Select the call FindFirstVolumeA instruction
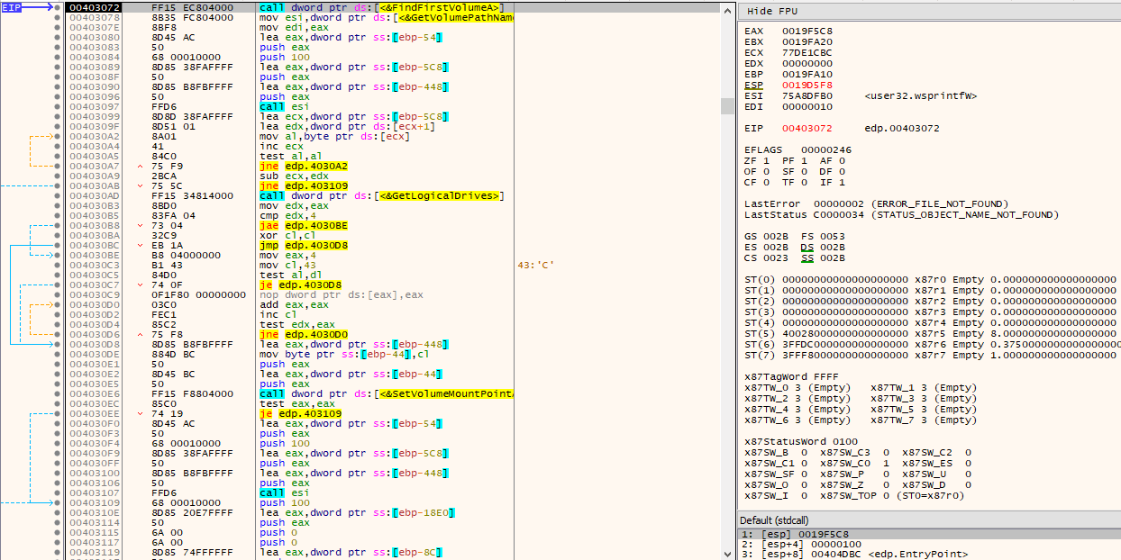The image size is (1121, 560). [x=381, y=7]
